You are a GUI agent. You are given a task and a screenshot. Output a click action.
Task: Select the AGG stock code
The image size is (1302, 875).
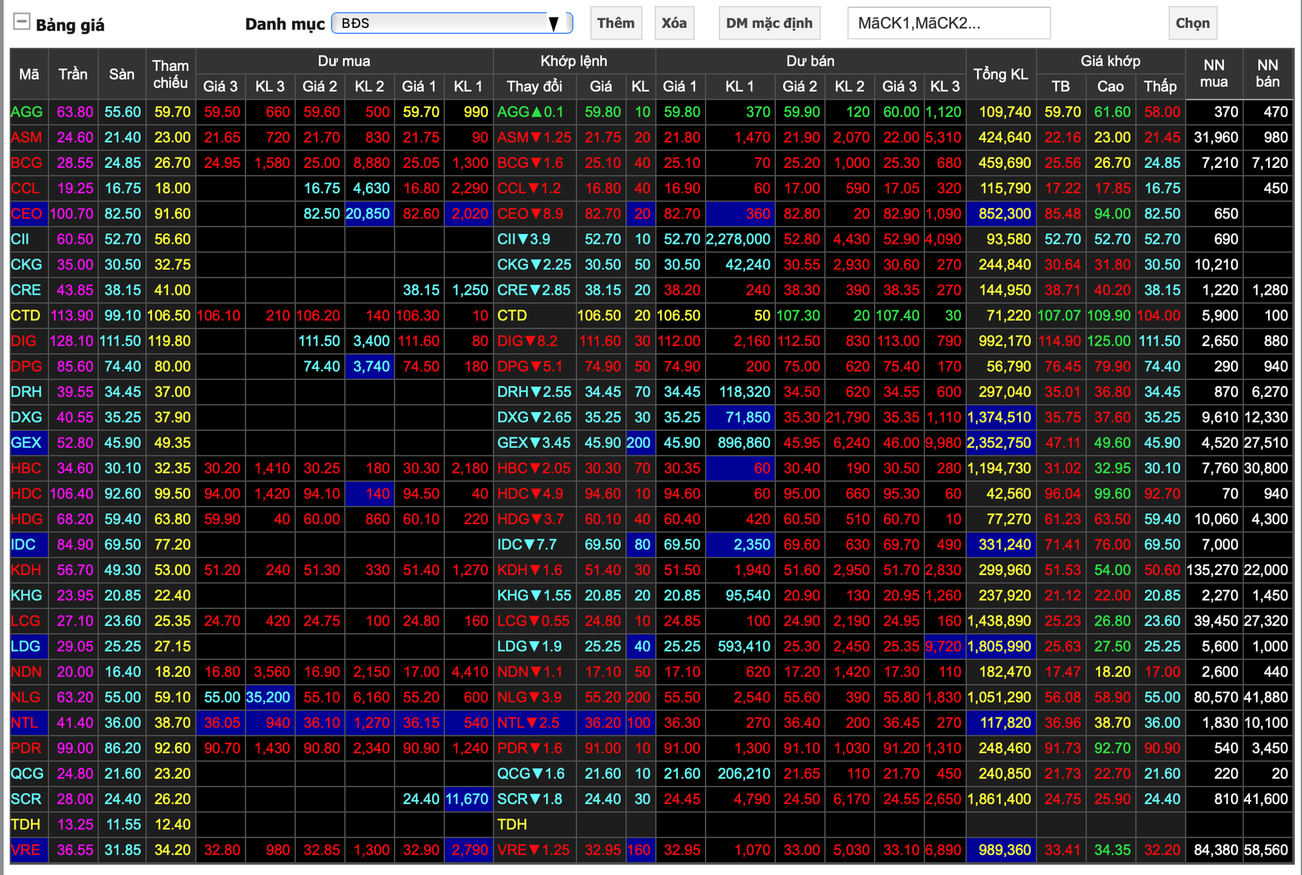click(27, 112)
